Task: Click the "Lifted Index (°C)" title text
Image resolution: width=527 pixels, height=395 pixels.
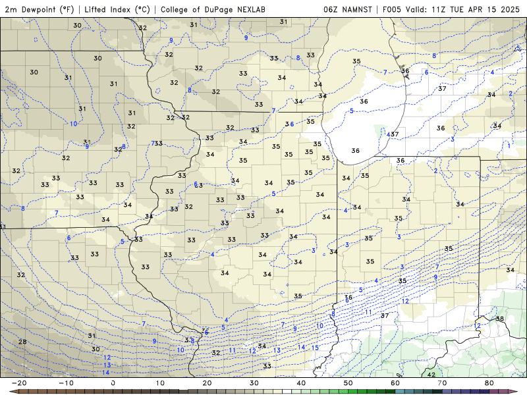Action: tap(117, 9)
